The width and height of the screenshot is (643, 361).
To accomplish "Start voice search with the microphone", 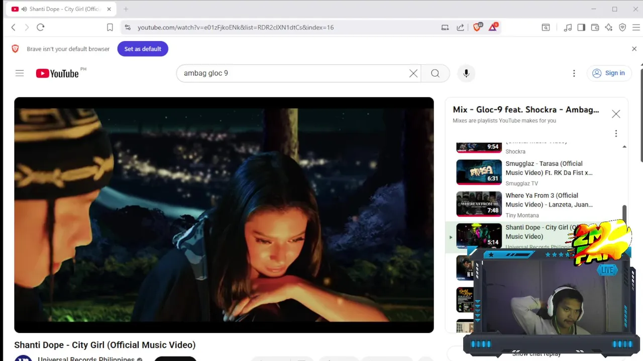I will tap(466, 73).
